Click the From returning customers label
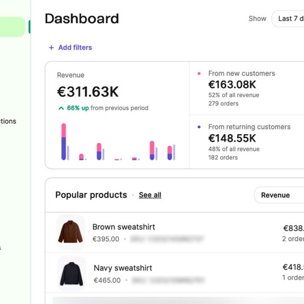The height and width of the screenshot is (304, 304). [x=249, y=127]
